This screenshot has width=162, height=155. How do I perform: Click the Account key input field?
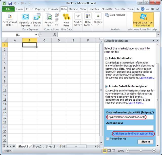pyautogui.click(x=130, y=128)
